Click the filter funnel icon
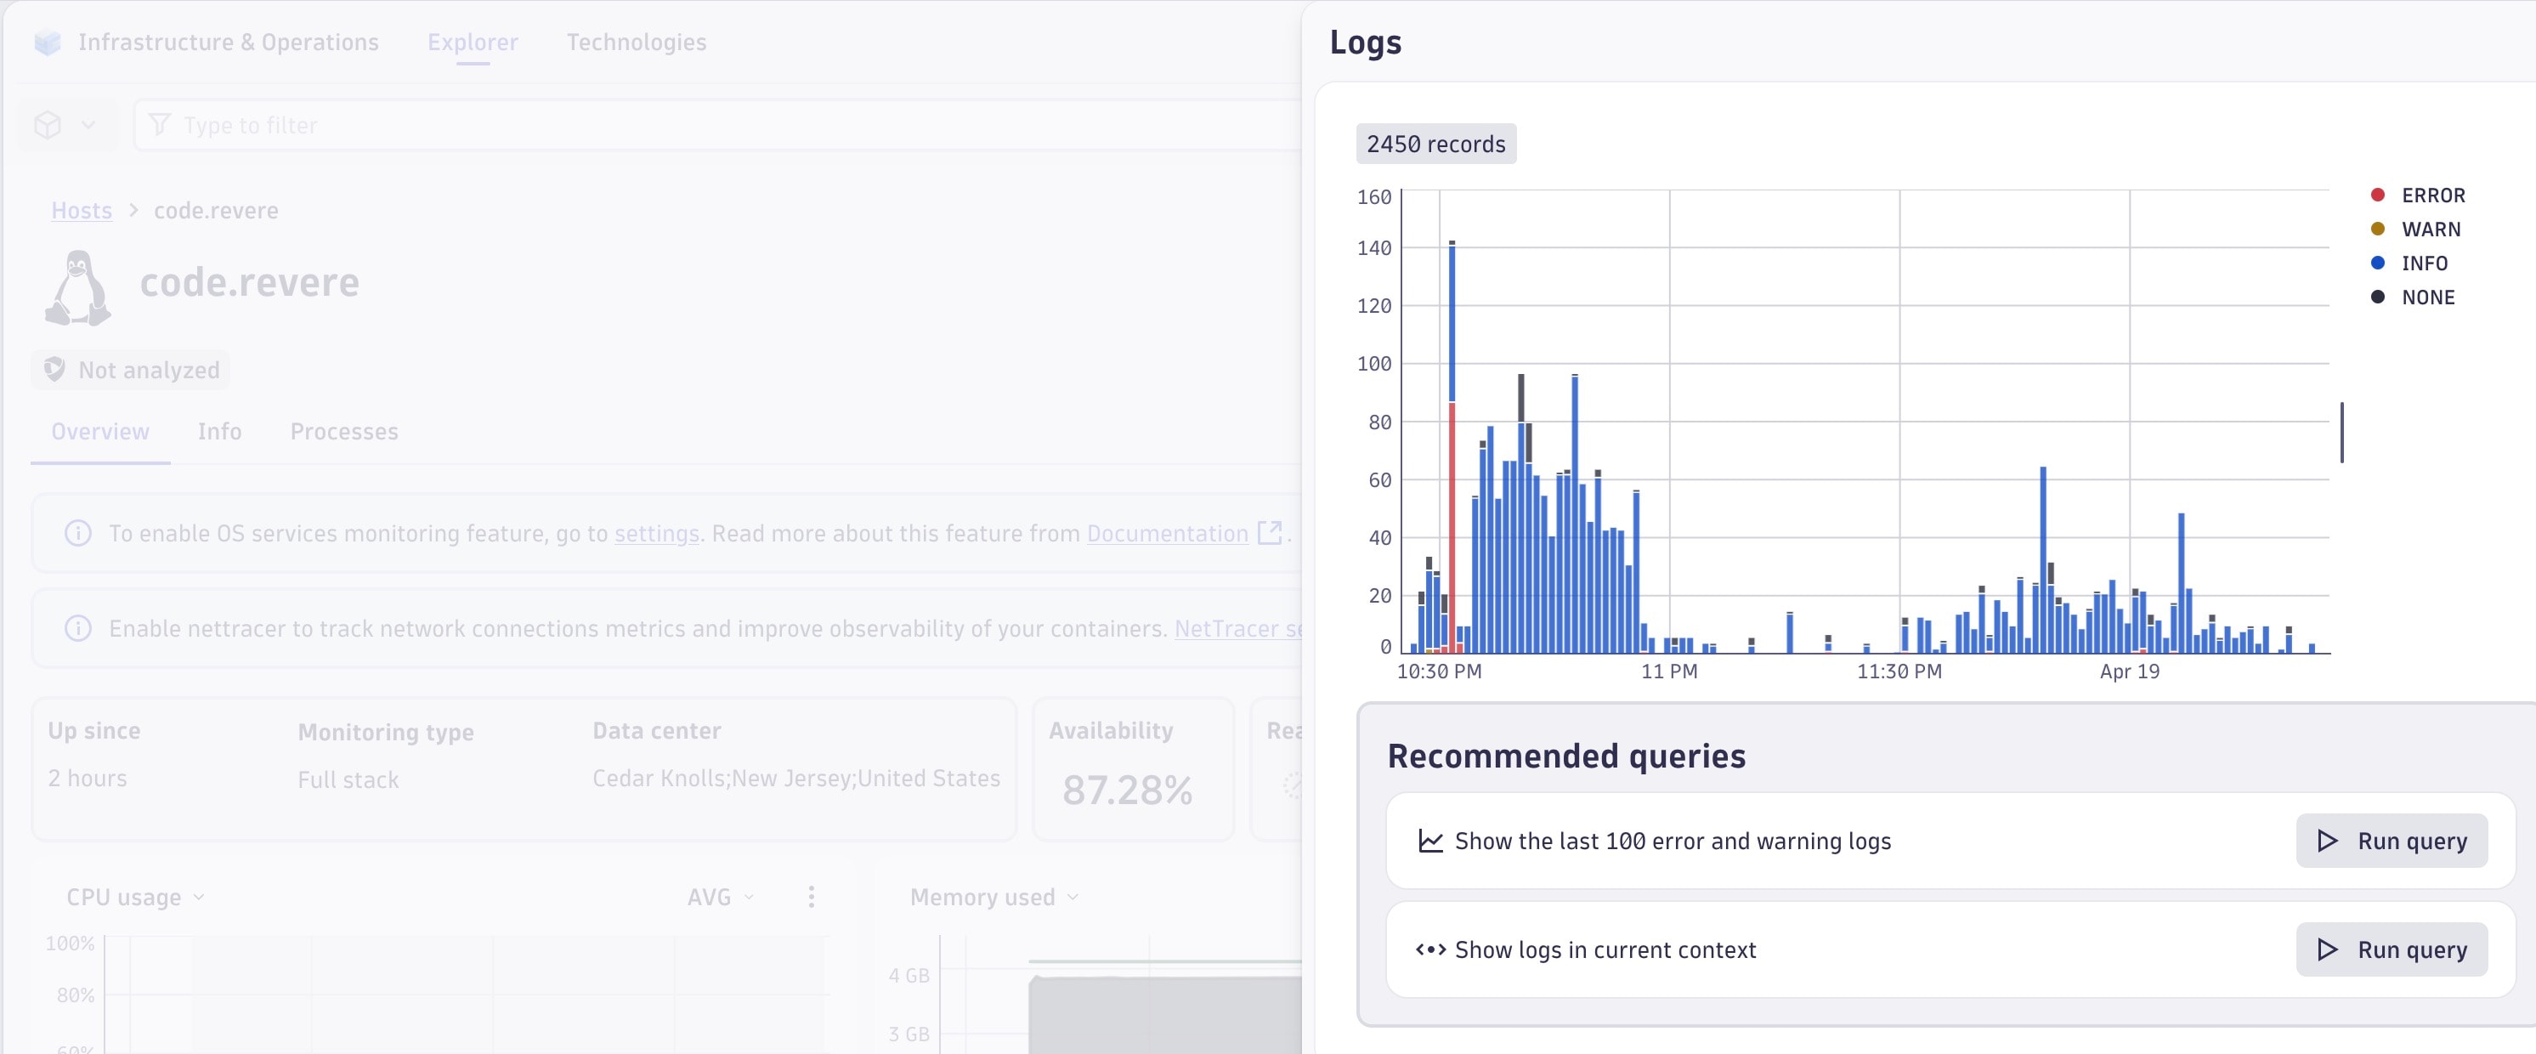This screenshot has height=1054, width=2536. pos(160,125)
